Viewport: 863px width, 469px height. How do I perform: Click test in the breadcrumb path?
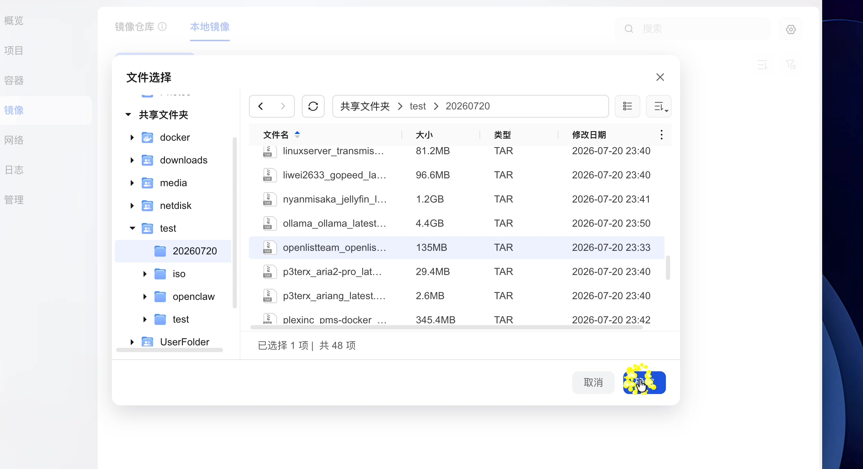tap(418, 106)
